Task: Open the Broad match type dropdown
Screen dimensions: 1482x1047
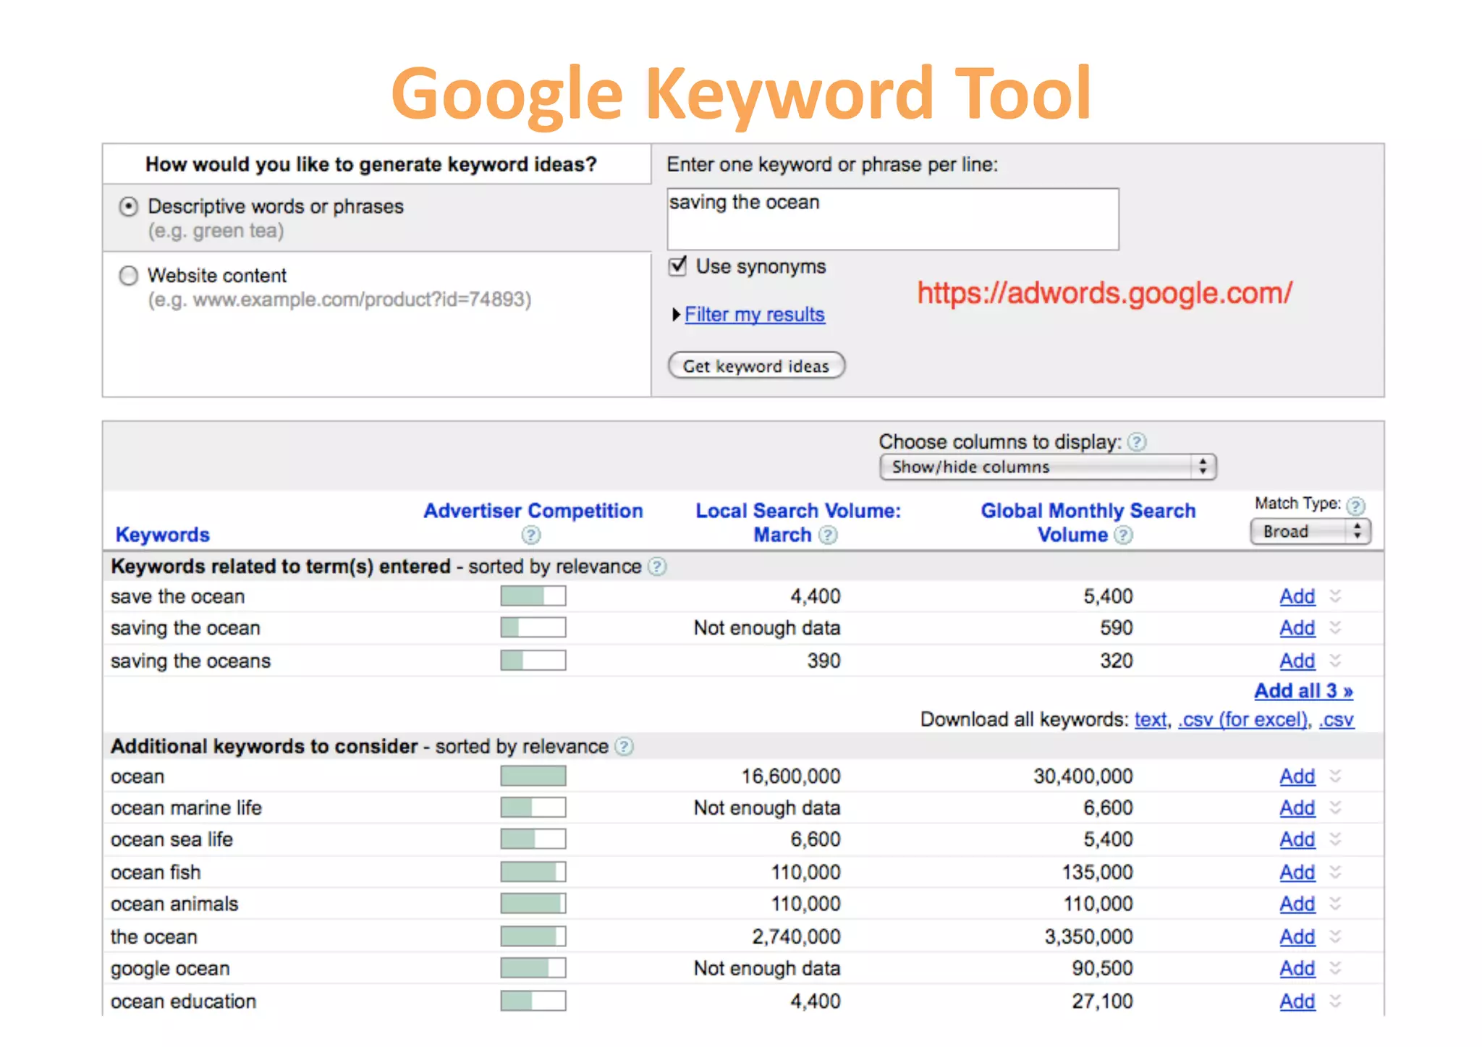Action: [1310, 531]
